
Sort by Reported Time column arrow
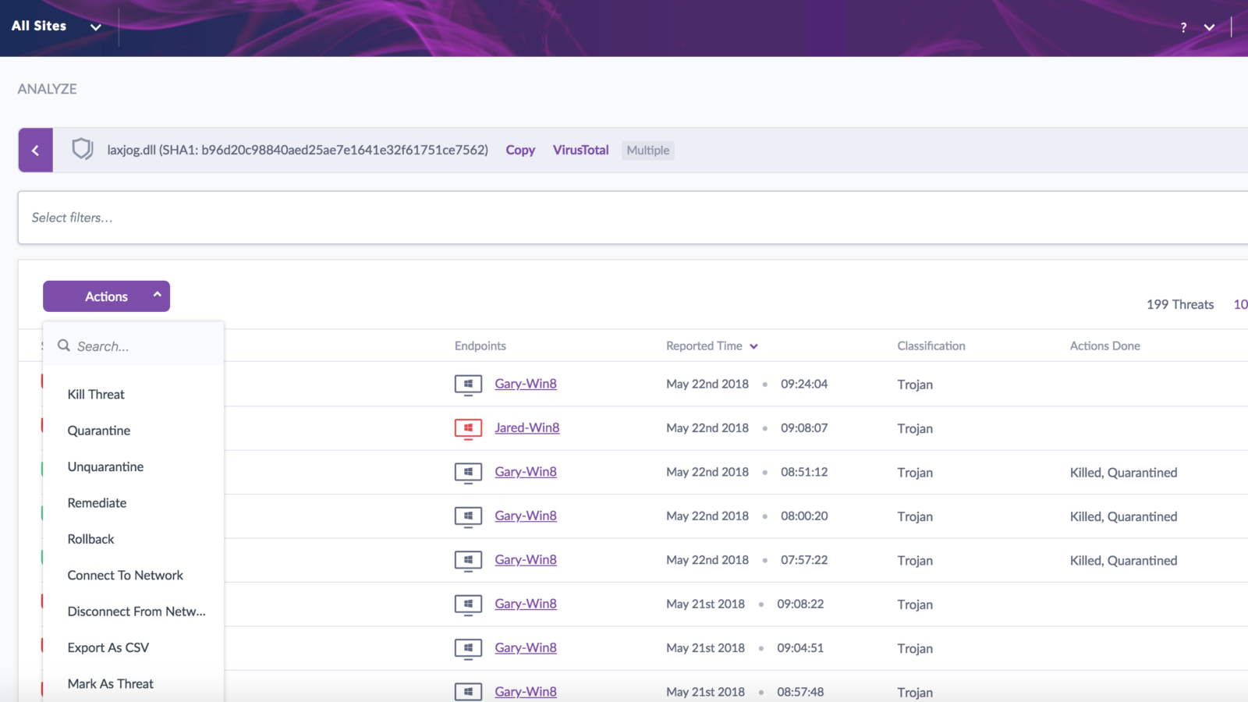[753, 346]
